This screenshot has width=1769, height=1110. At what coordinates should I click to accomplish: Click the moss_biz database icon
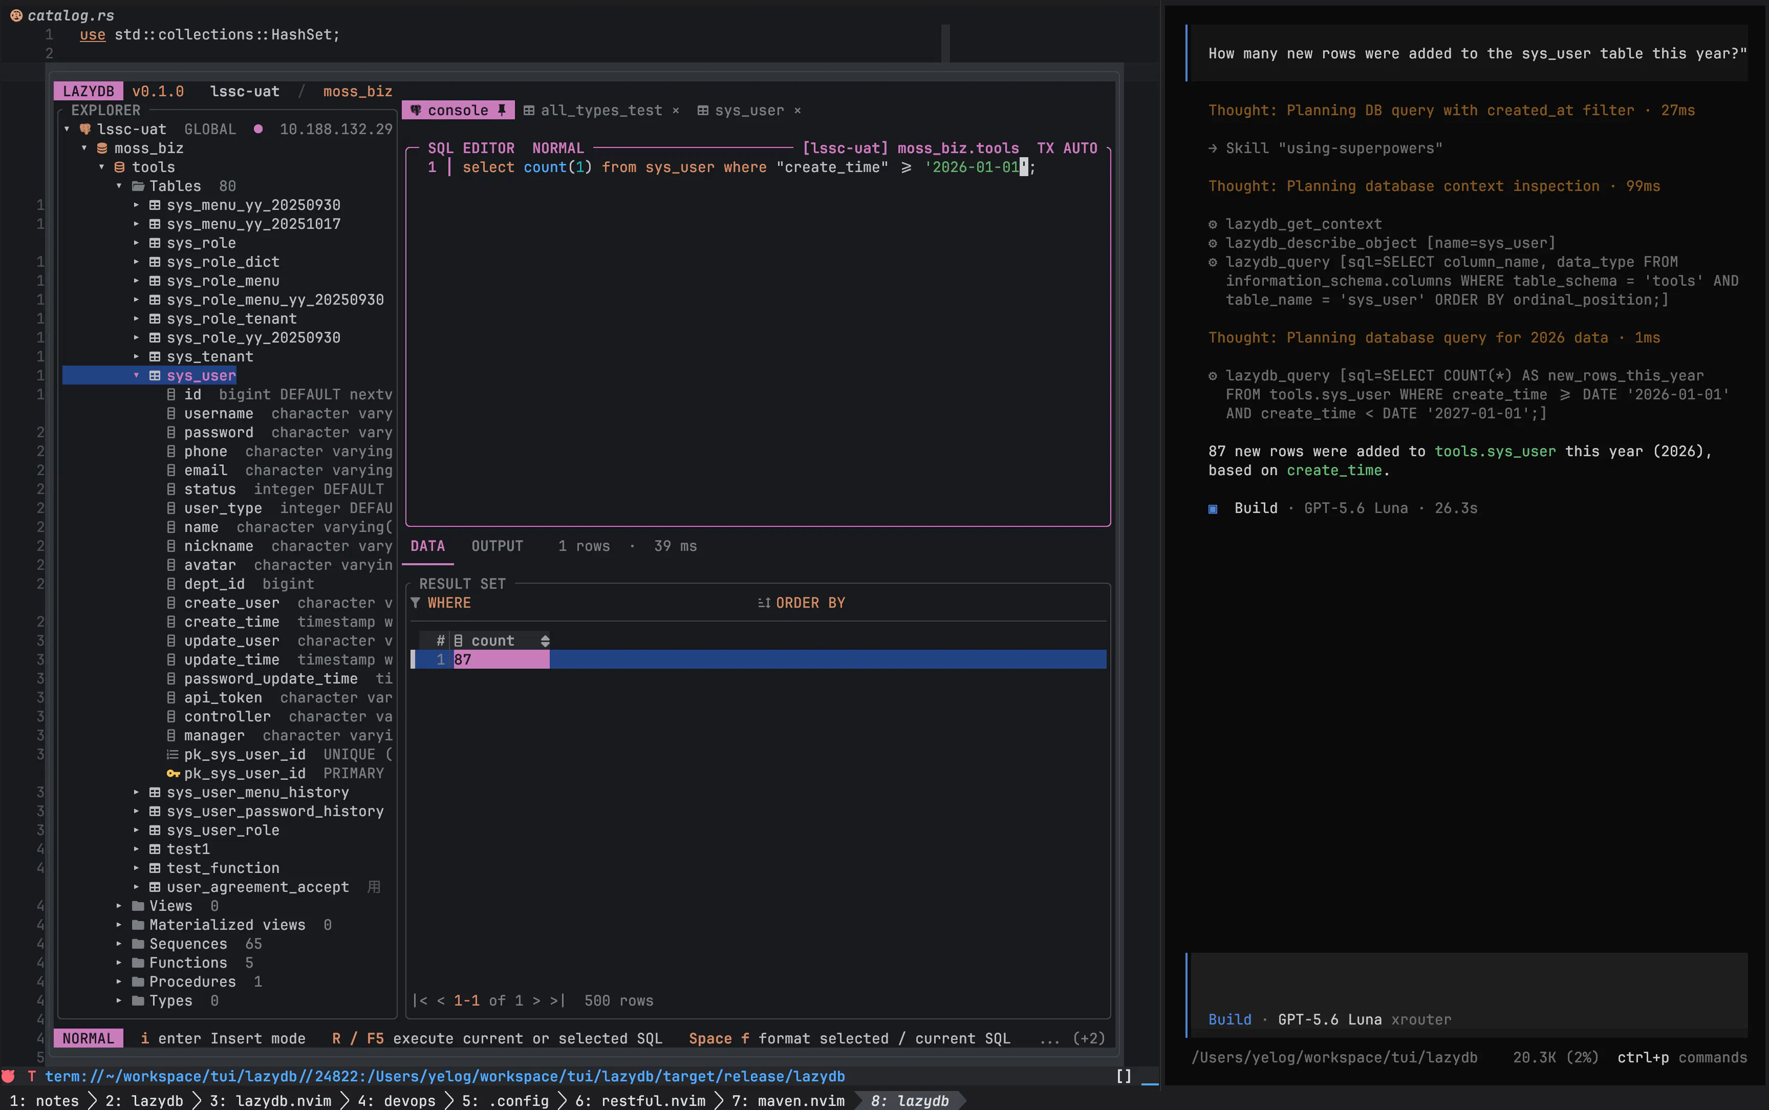pyautogui.click(x=103, y=148)
